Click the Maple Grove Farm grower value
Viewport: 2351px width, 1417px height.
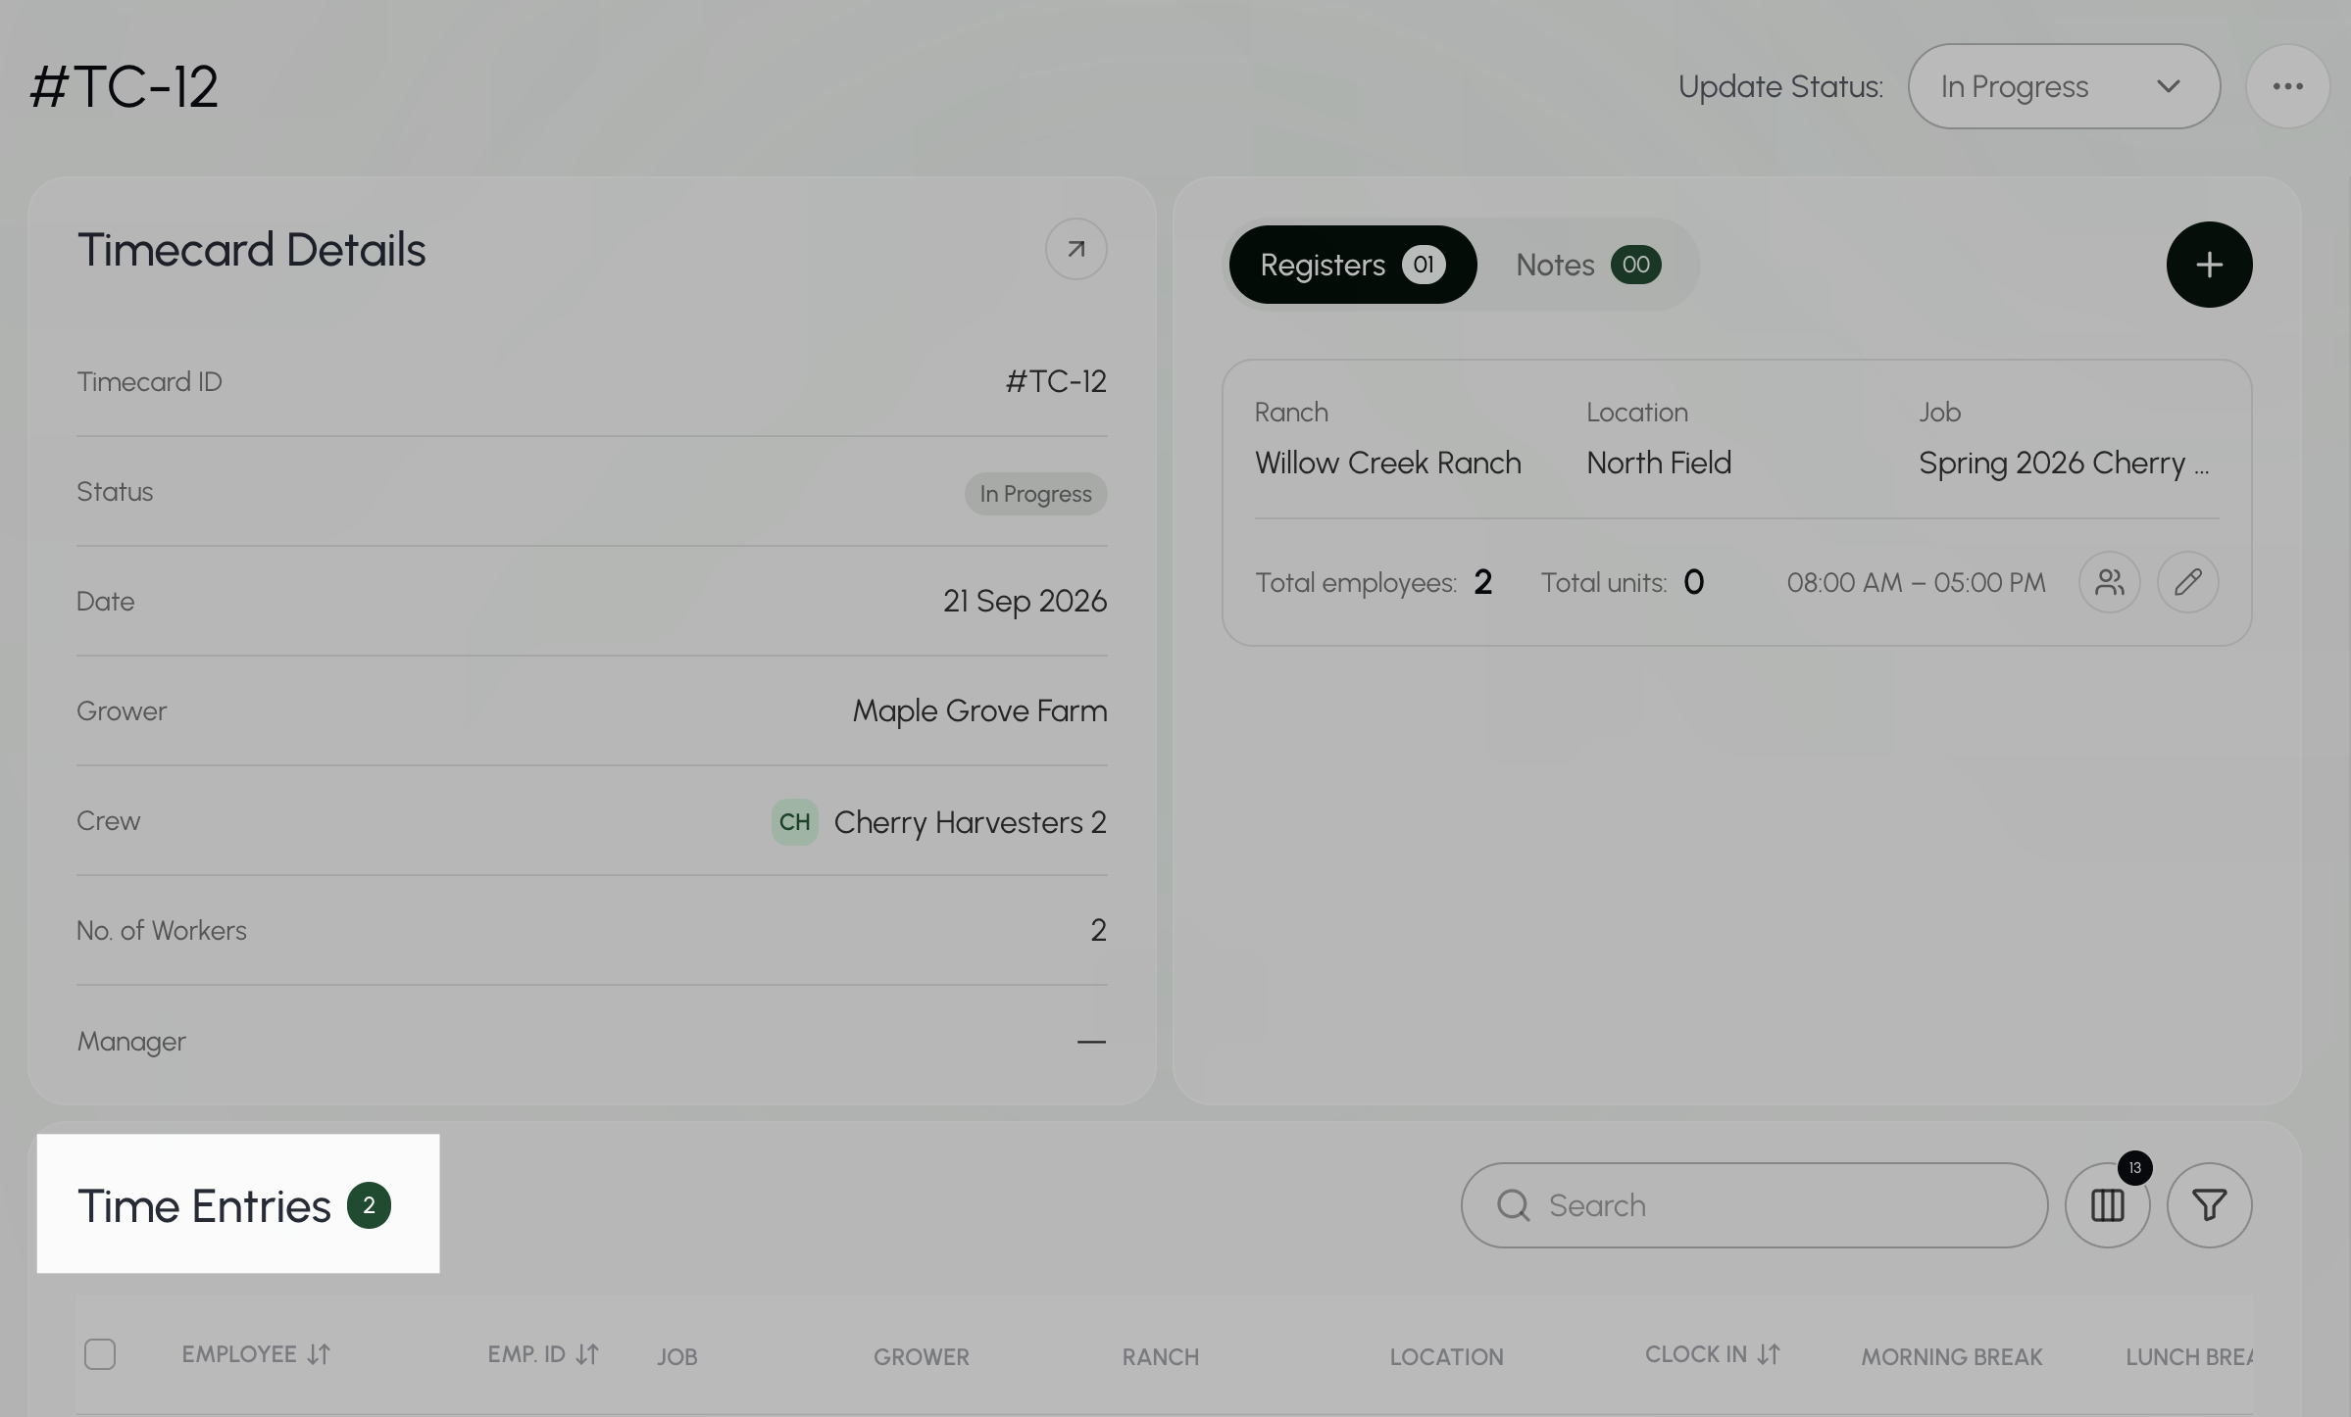[979, 710]
